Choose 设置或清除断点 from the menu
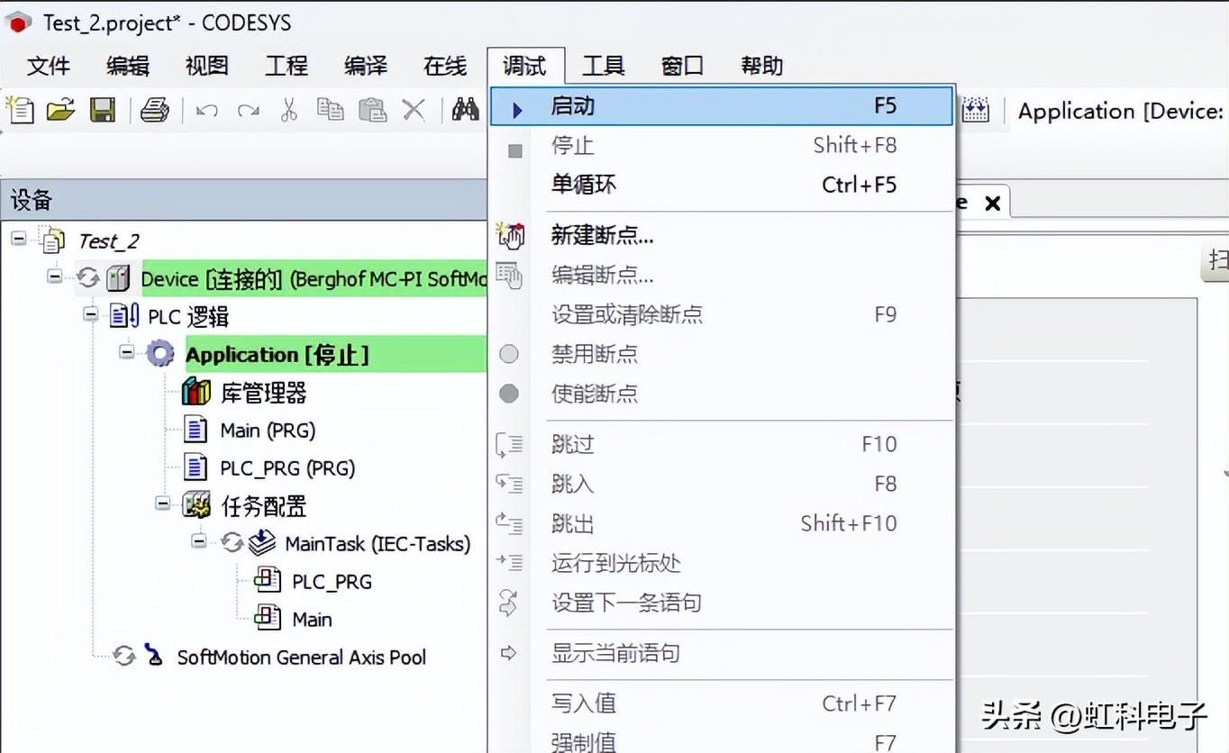 tap(722, 314)
